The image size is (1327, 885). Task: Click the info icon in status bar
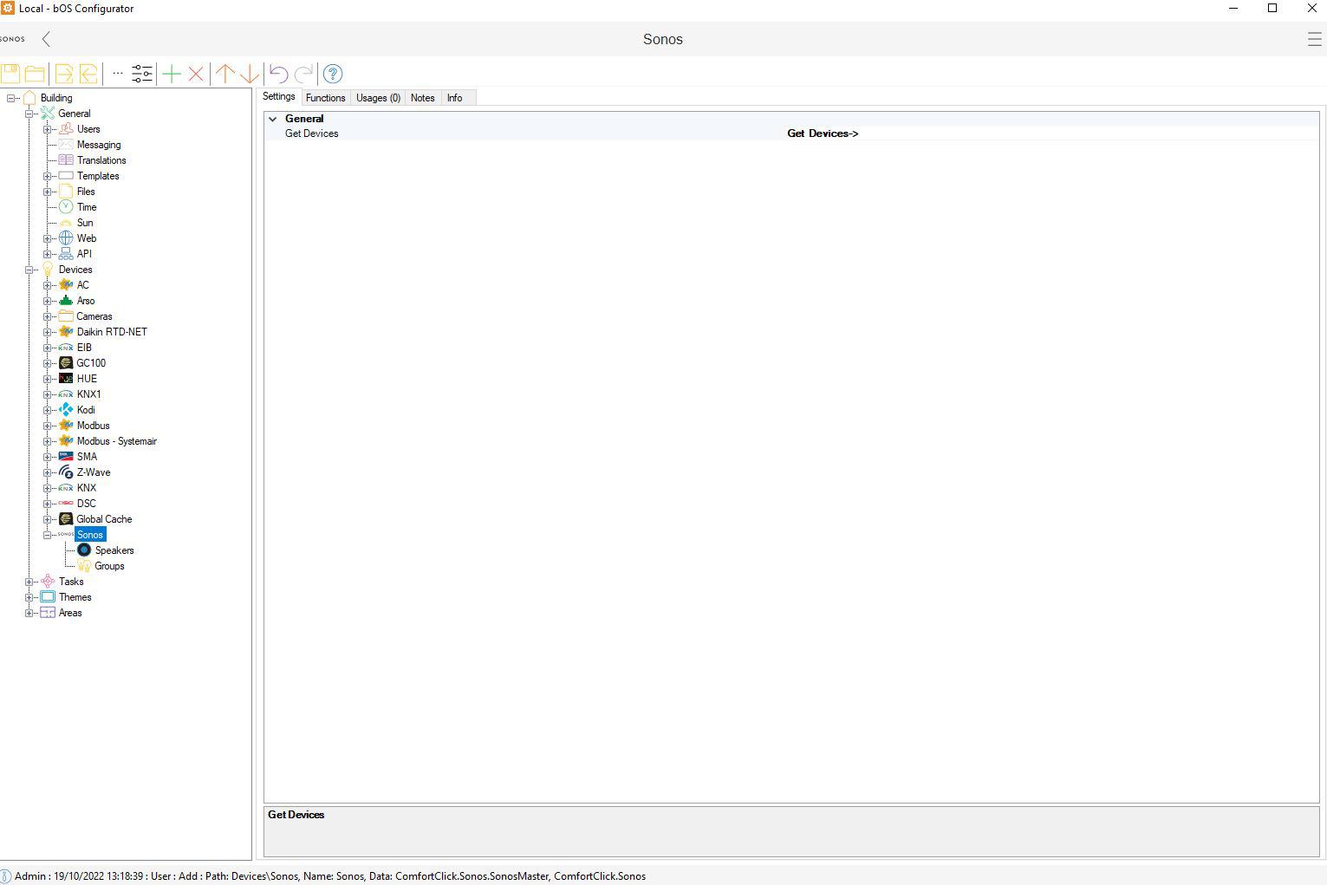[5, 876]
